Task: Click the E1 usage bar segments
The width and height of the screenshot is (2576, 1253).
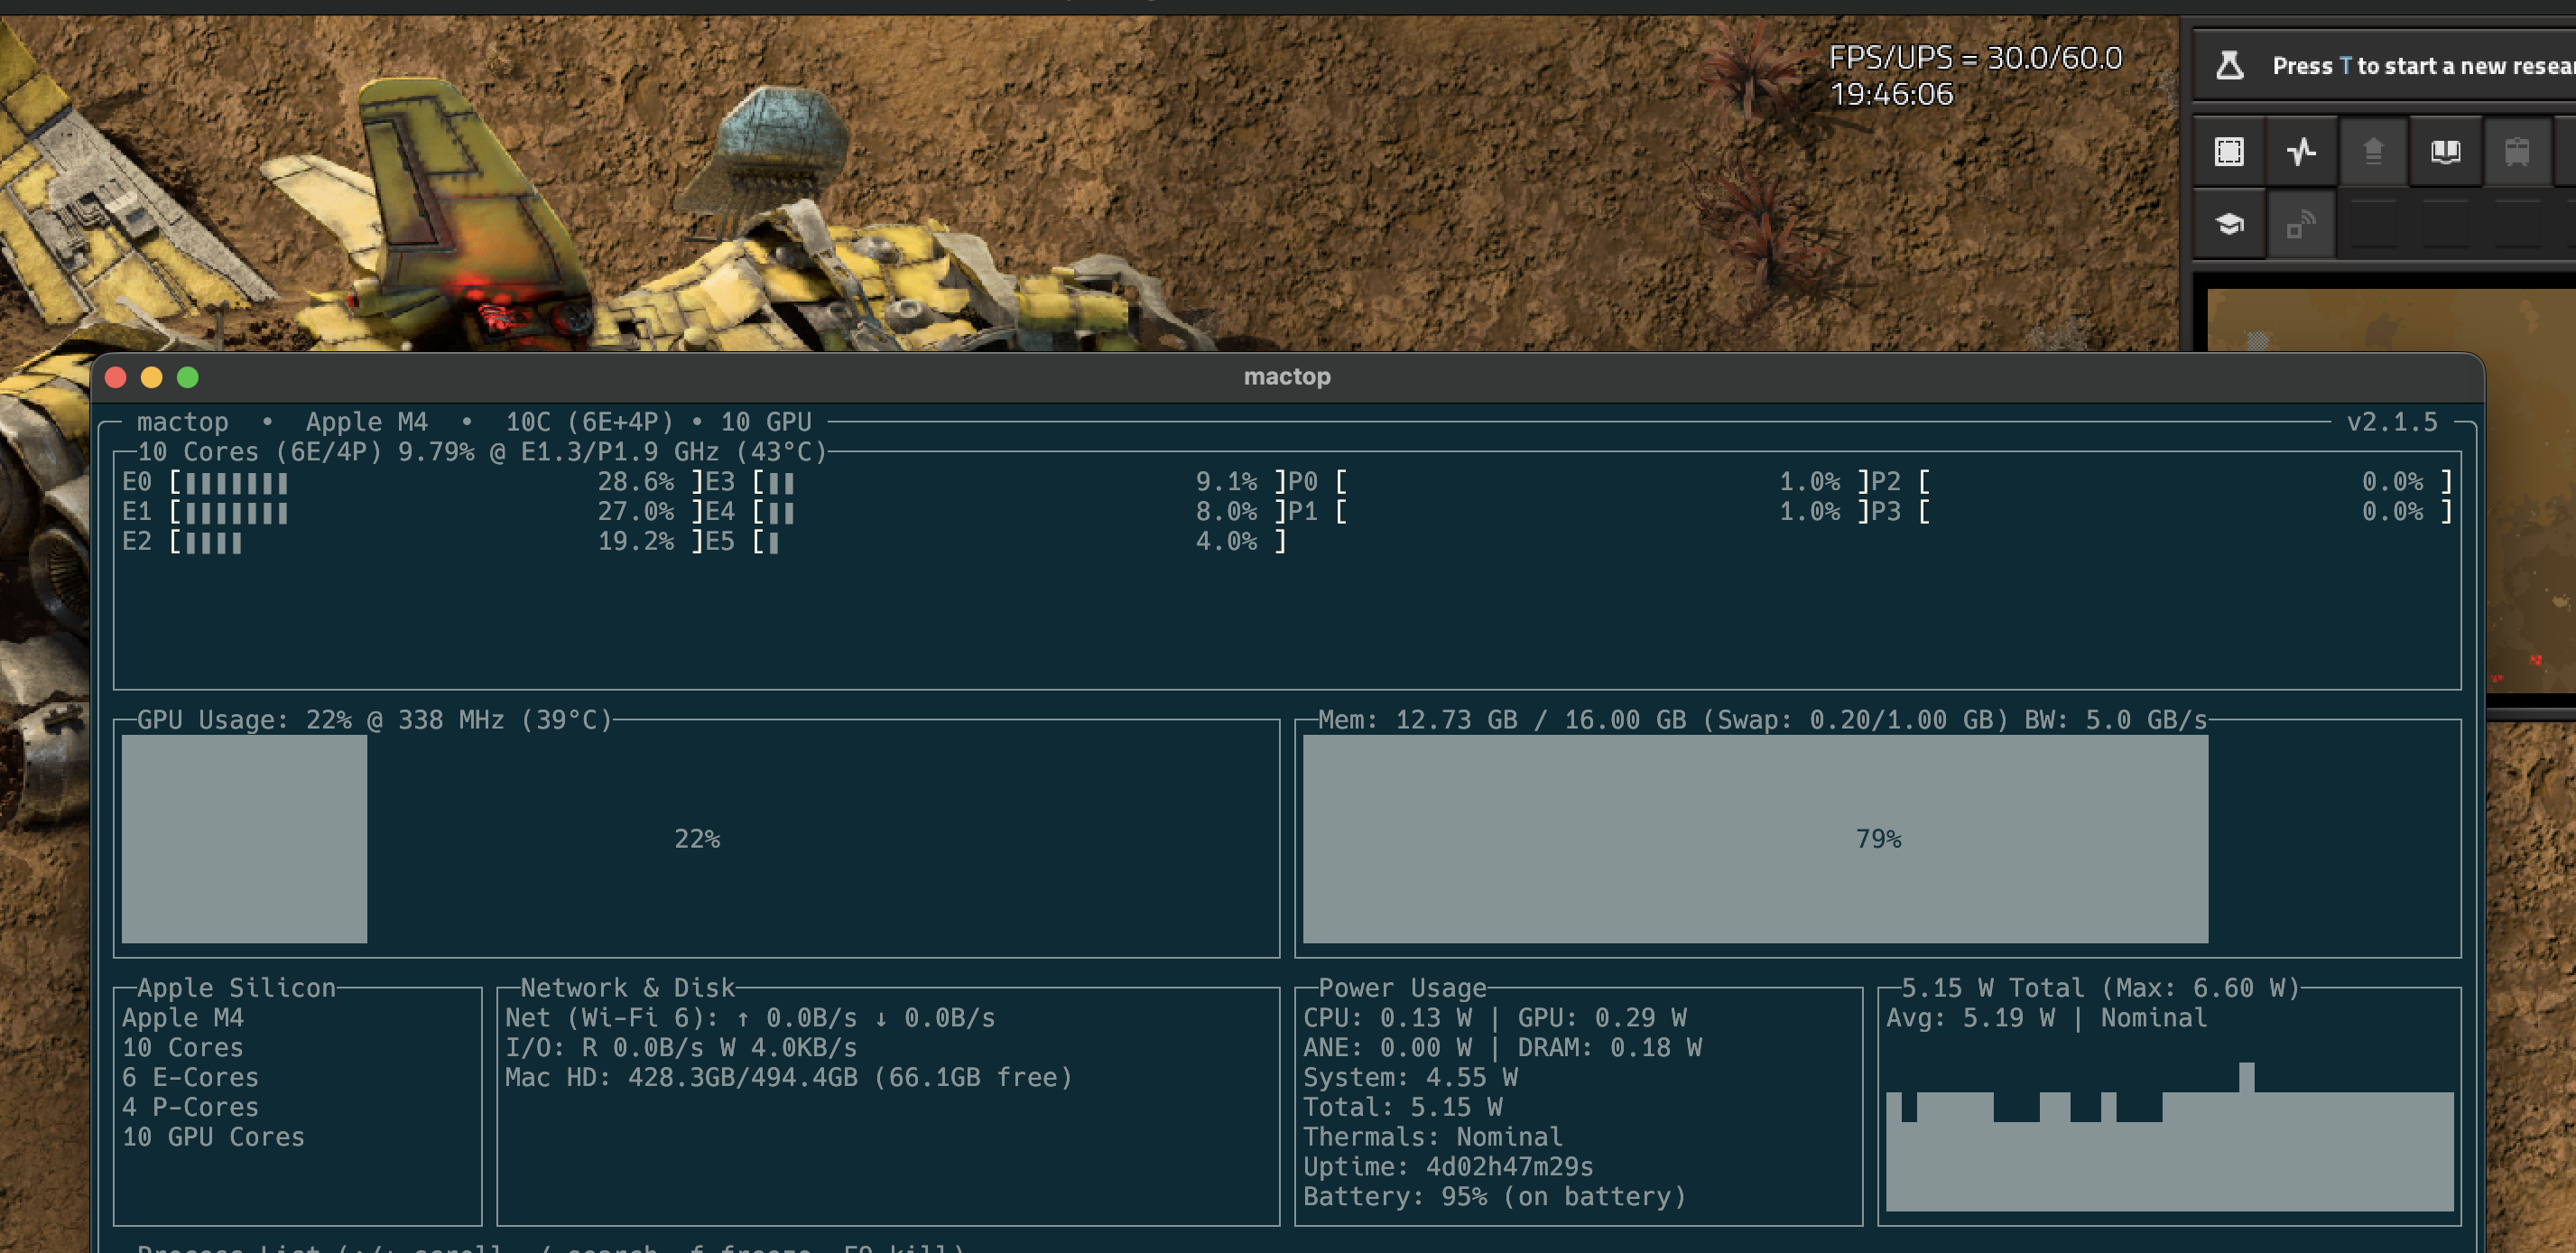Action: (237, 513)
